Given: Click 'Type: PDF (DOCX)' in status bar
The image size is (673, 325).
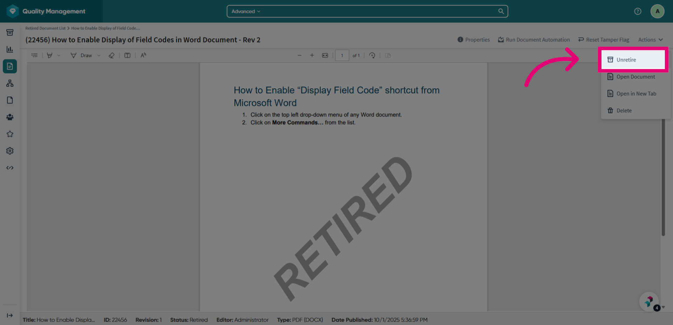Looking at the screenshot, I should point(300,320).
